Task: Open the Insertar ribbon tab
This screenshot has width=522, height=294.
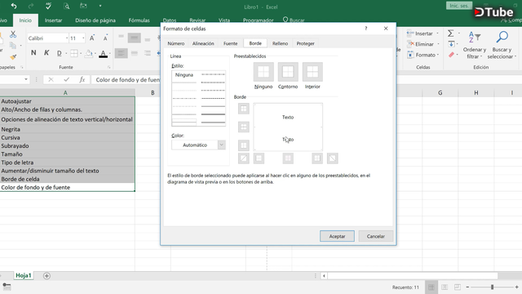Action: (x=53, y=20)
